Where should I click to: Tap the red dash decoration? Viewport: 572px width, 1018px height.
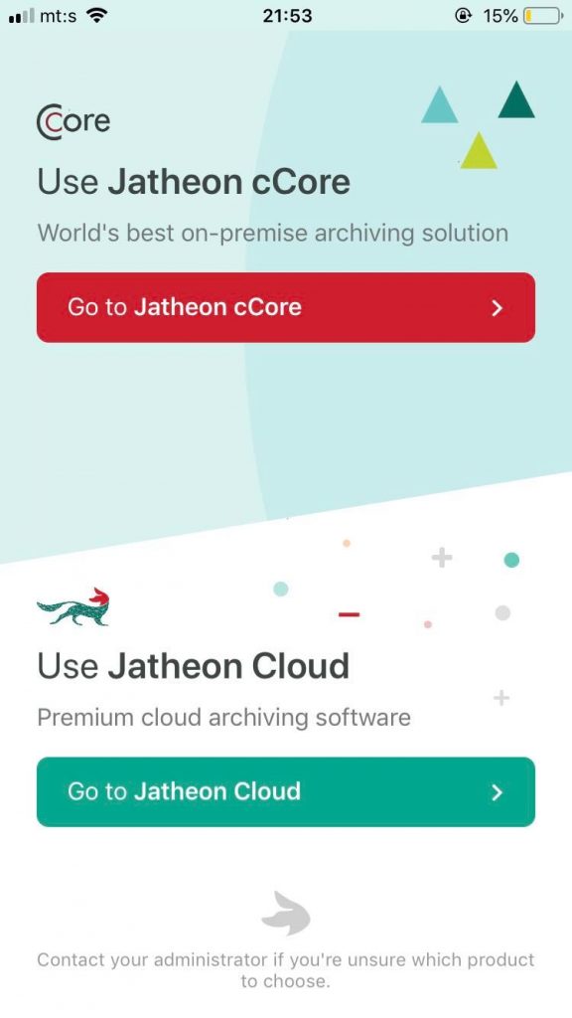click(349, 614)
